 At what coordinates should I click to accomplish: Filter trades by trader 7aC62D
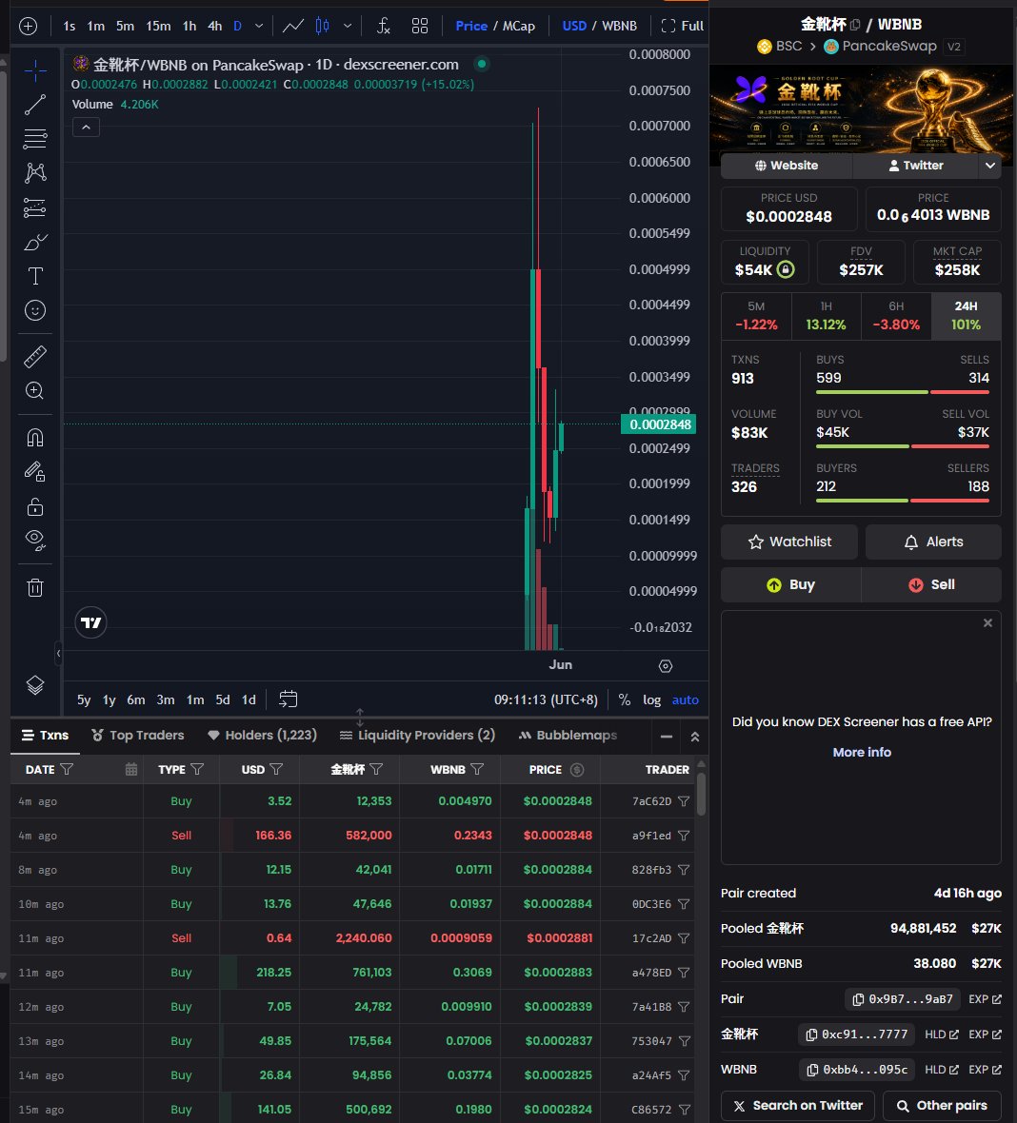click(684, 801)
